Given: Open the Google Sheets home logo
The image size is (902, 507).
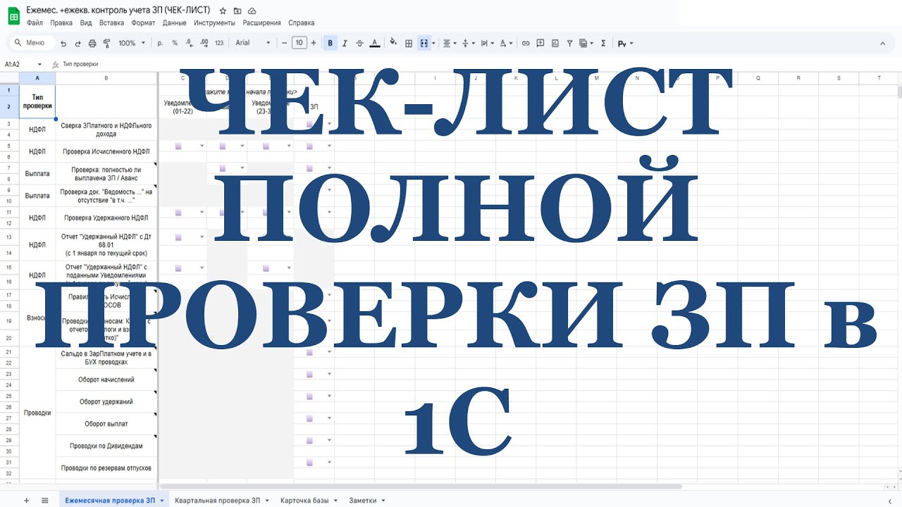Looking at the screenshot, I should pyautogui.click(x=13, y=16).
